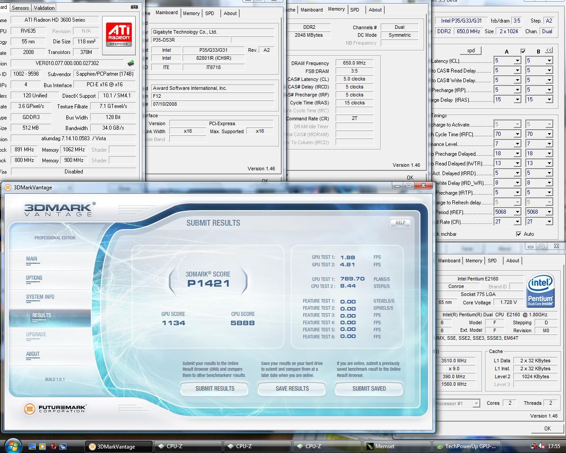Toggle the Memset A/B channel link checkbox
The width and height of the screenshot is (566, 453).
523,51
